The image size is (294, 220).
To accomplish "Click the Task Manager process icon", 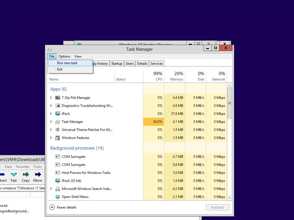I will pyautogui.click(x=57, y=122).
